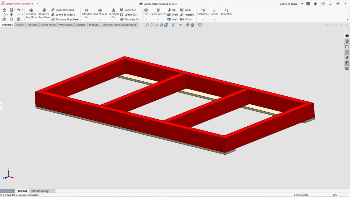Select the Linear Pattern tool
350x197 pixels.
tap(158, 12)
